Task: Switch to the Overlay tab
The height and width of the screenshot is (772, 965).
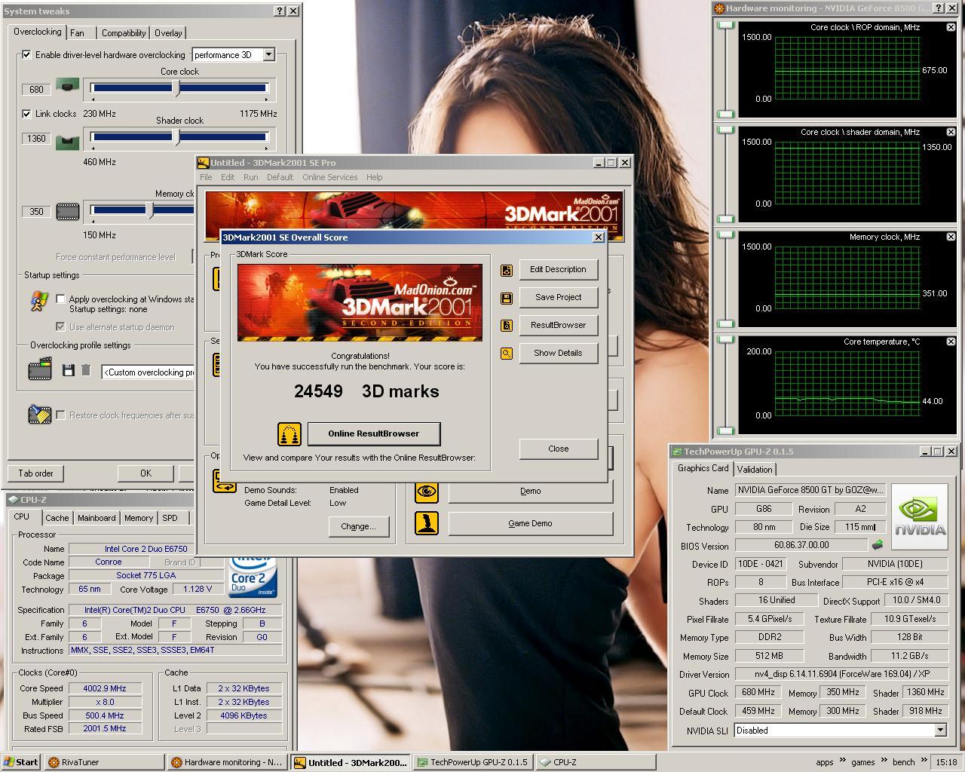Action: click(168, 33)
